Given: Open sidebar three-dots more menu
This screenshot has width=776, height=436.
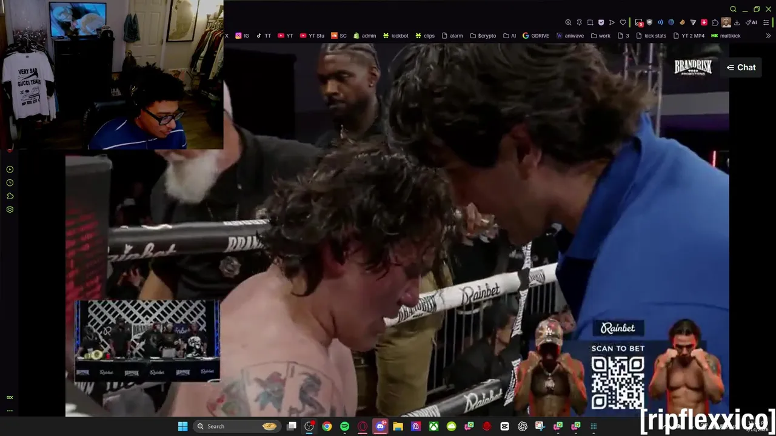Looking at the screenshot, I should tap(10, 411).
